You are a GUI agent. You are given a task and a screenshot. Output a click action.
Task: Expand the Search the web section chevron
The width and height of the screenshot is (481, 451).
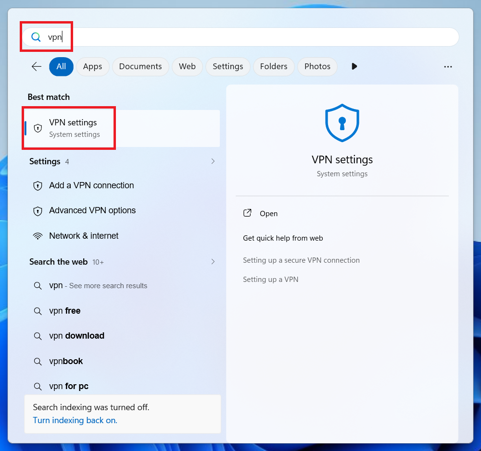tap(213, 262)
